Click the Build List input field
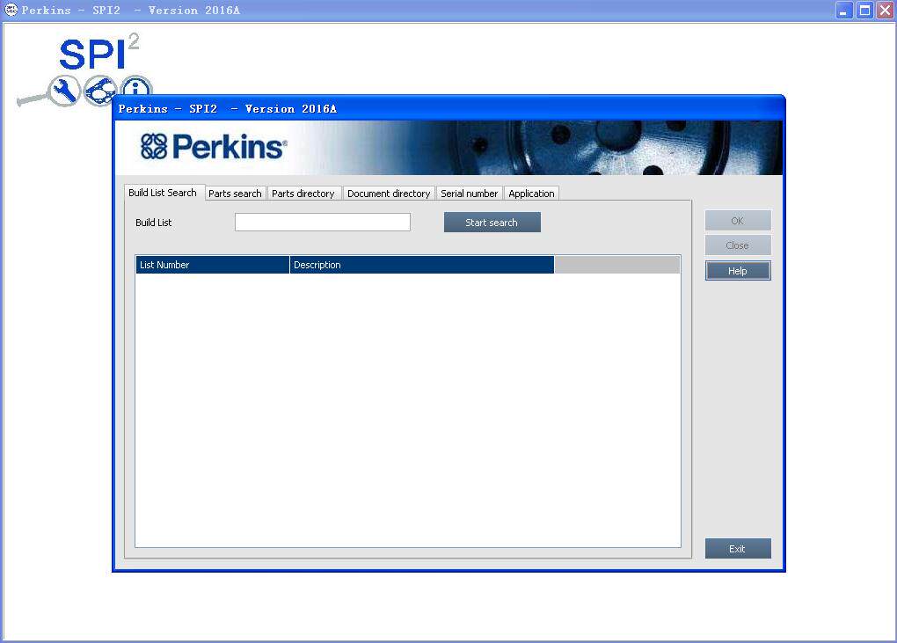Image resolution: width=897 pixels, height=643 pixels. (322, 222)
